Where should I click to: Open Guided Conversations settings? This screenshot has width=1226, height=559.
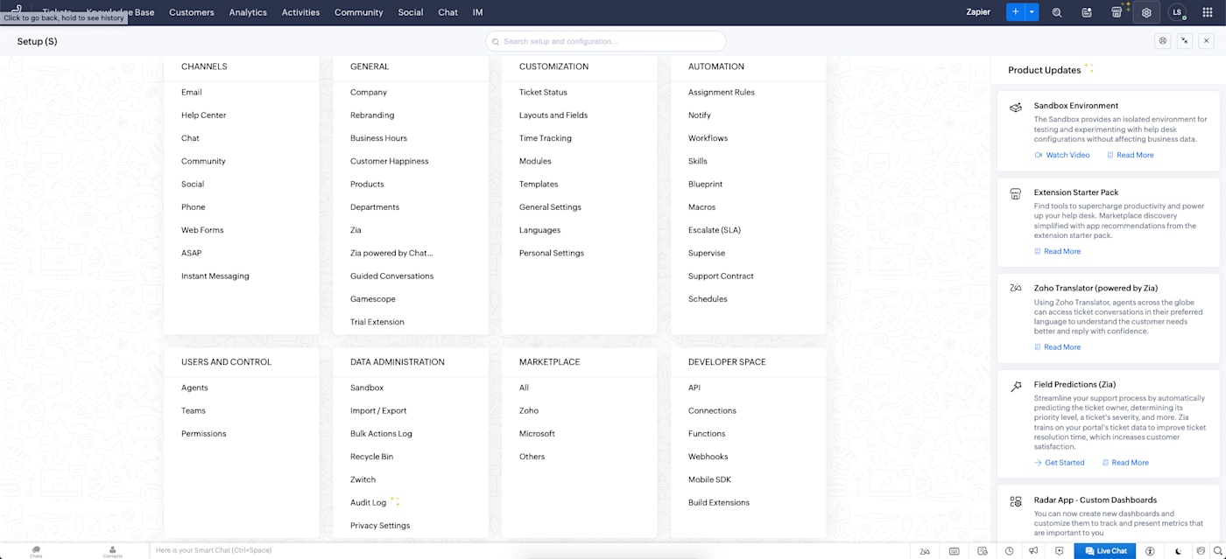[x=391, y=276]
